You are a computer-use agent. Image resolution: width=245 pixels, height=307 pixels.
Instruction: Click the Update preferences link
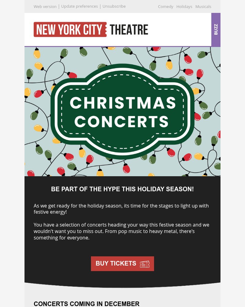click(x=80, y=6)
